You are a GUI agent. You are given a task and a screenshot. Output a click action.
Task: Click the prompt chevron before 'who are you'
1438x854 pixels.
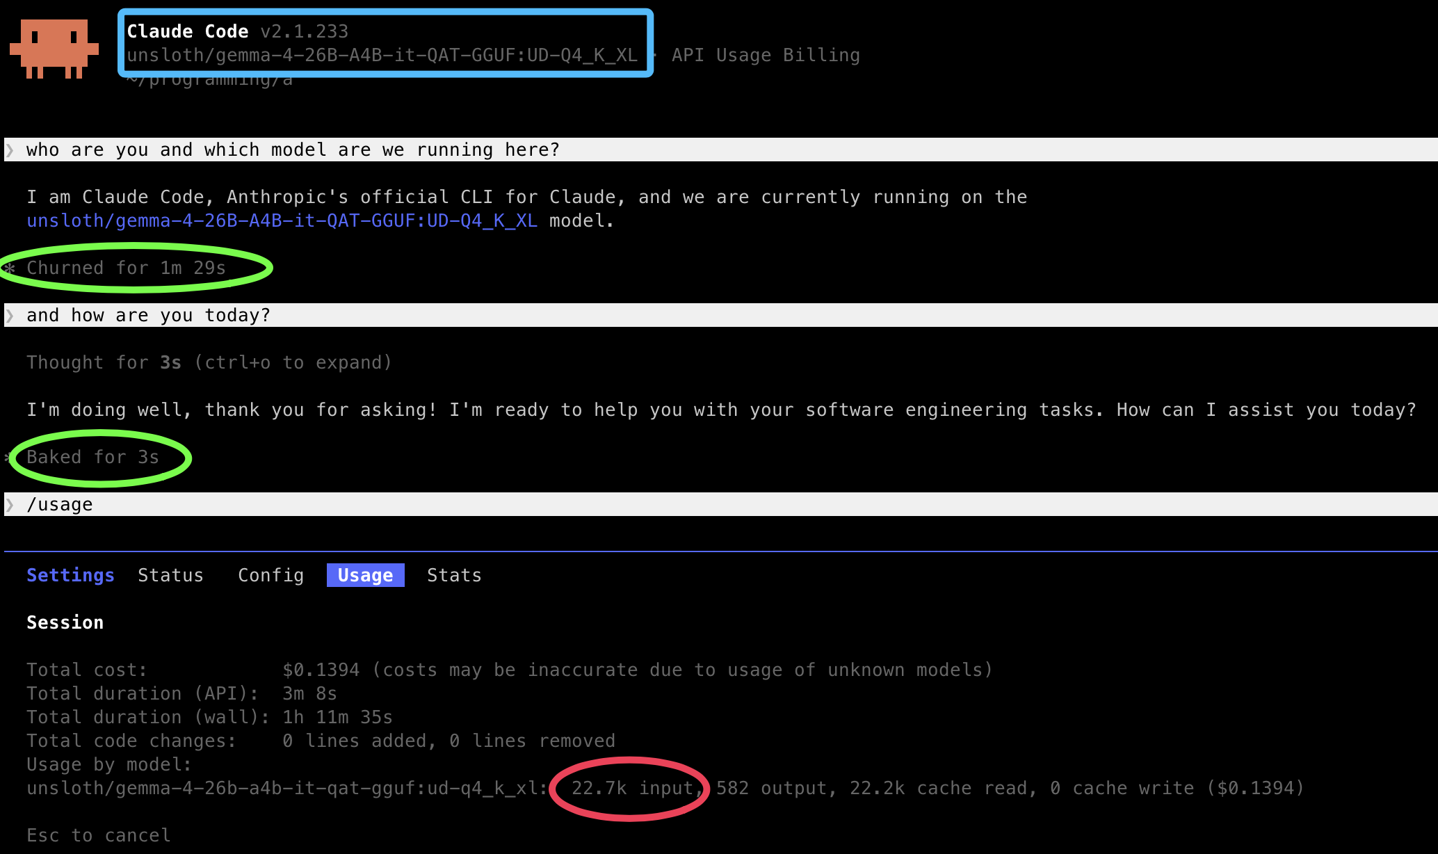tap(10, 150)
